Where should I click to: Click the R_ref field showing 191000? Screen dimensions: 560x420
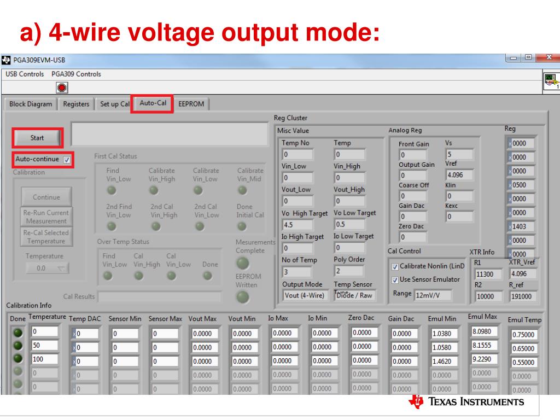pyautogui.click(x=523, y=296)
